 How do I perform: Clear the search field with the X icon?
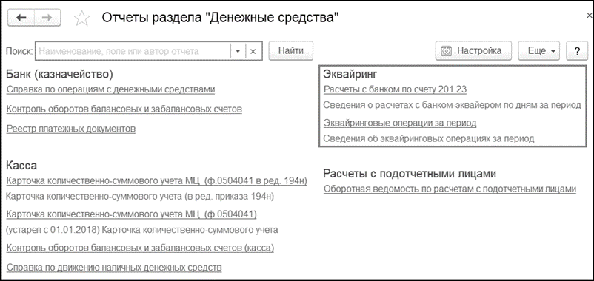point(253,51)
